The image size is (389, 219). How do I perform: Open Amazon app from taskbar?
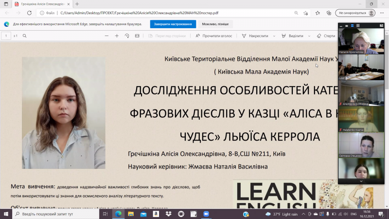pyautogui.click(x=156, y=214)
